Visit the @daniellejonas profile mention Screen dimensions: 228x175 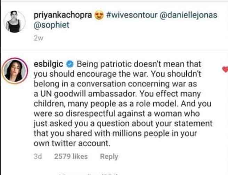(187, 16)
